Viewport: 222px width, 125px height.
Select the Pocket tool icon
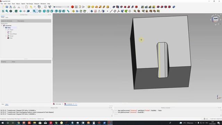tap(114, 7)
